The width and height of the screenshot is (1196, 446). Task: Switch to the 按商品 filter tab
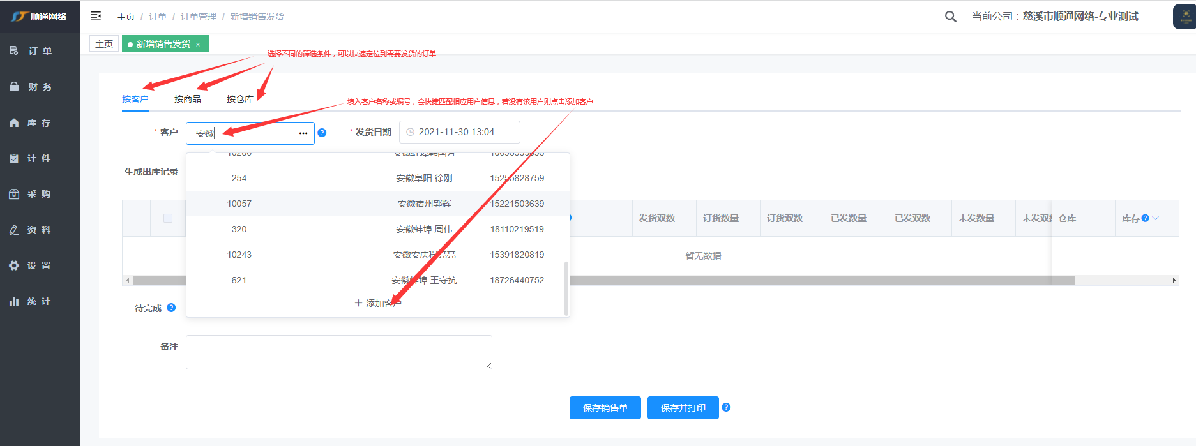tap(187, 99)
